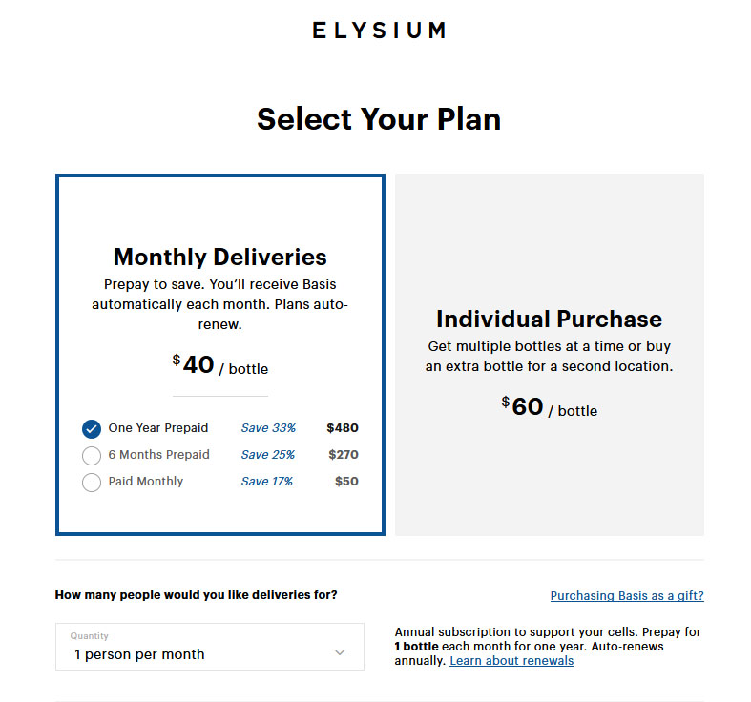Choose the Individual Purchase plan card
The width and height of the screenshot is (751, 702).
click(550, 355)
